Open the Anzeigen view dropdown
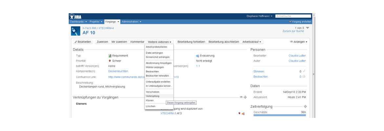This screenshot has width=384, height=131. (299, 42)
